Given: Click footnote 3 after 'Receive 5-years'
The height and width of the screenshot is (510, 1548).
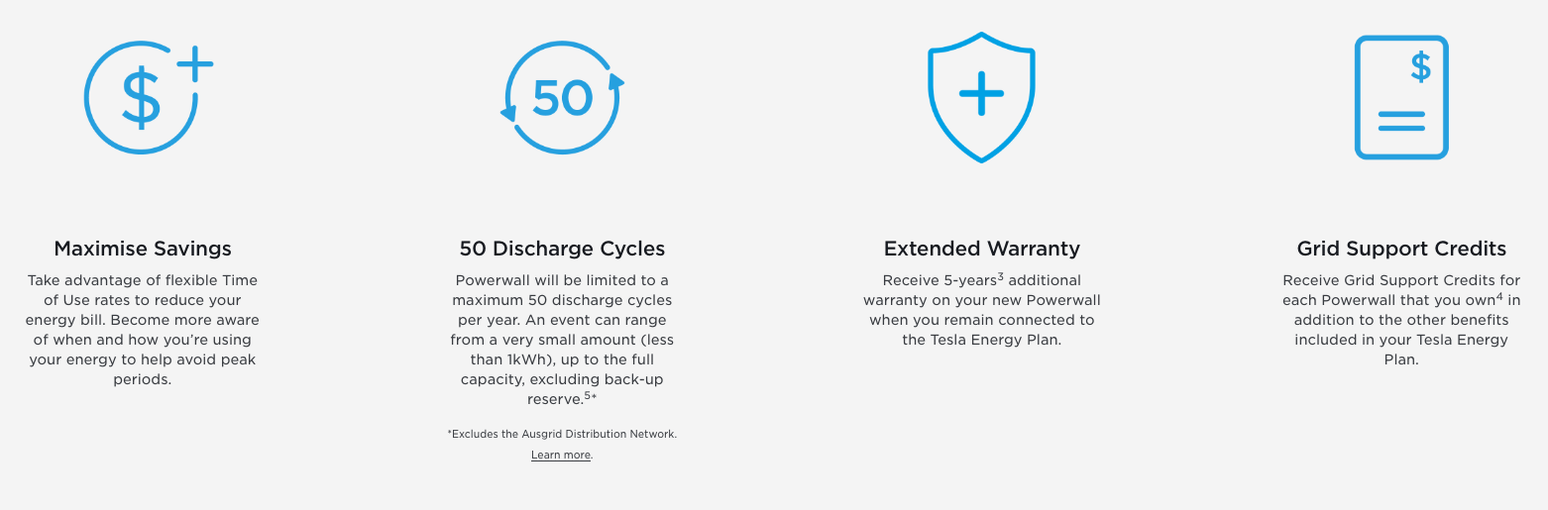Looking at the screenshot, I should click(1001, 276).
